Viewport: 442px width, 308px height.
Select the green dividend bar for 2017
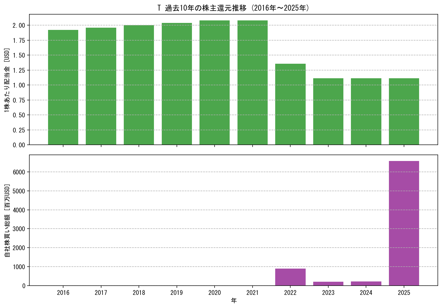pyautogui.click(x=101, y=86)
